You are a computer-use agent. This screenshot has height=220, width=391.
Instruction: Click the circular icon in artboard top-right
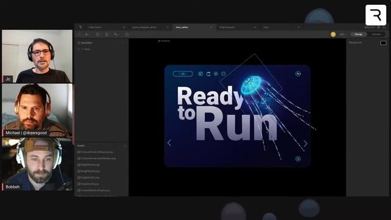(298, 74)
